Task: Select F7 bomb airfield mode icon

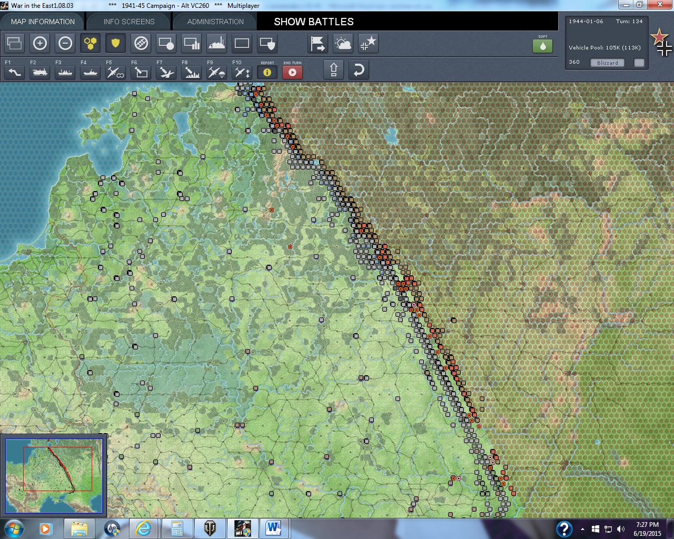Action: pyautogui.click(x=166, y=72)
